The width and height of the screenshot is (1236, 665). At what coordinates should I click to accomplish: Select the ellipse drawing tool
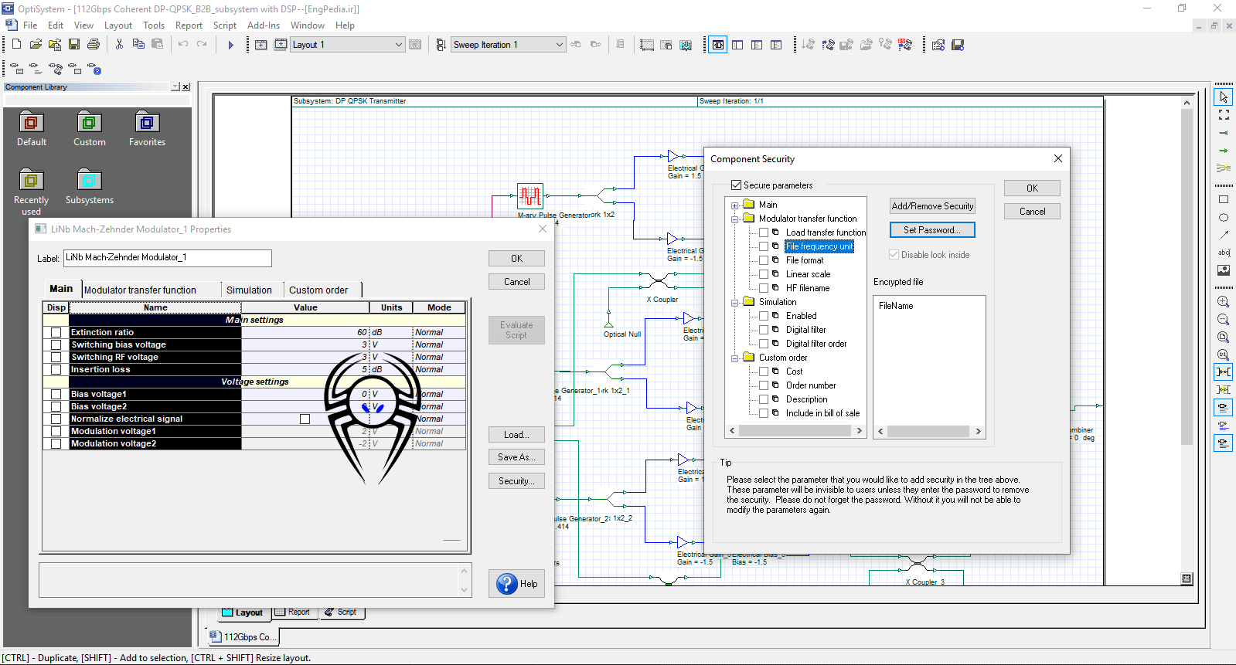tap(1224, 217)
